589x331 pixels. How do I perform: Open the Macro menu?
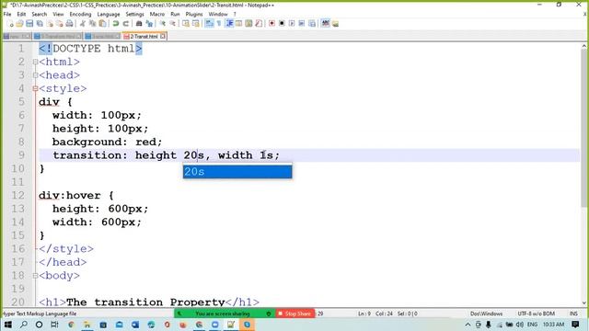157,15
